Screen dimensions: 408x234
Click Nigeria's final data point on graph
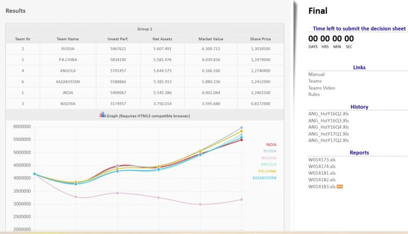click(241, 200)
